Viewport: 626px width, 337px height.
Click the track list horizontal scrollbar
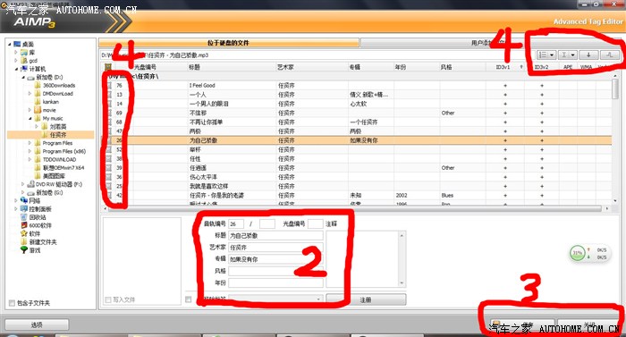(355, 208)
